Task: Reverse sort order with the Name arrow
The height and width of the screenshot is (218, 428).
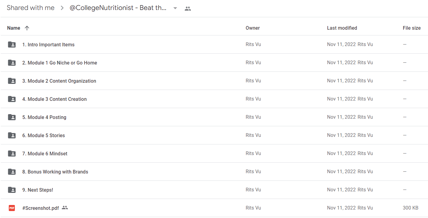Action: point(27,28)
